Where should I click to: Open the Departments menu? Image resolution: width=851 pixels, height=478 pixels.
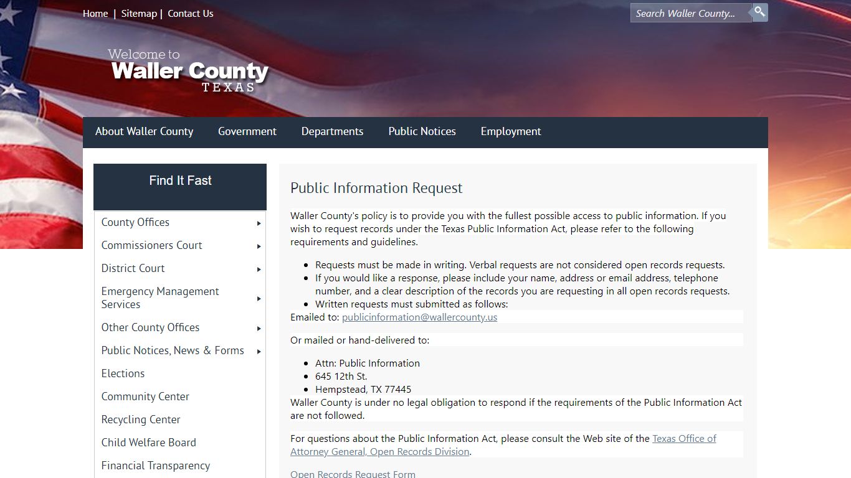coord(332,131)
